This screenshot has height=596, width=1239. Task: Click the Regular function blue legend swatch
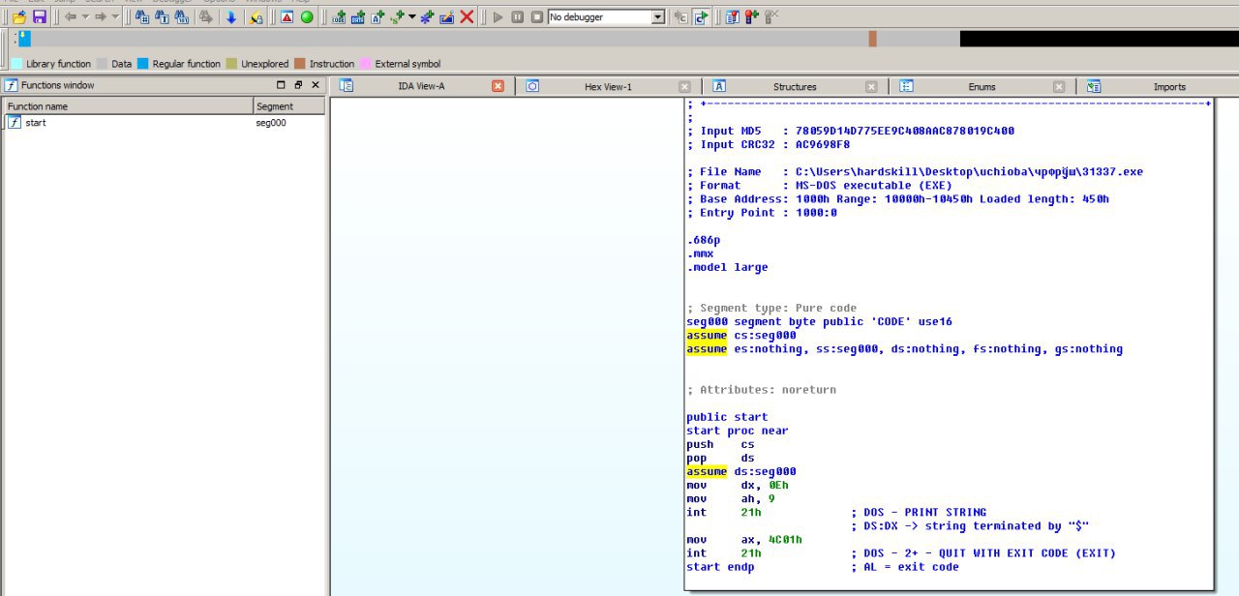click(142, 64)
